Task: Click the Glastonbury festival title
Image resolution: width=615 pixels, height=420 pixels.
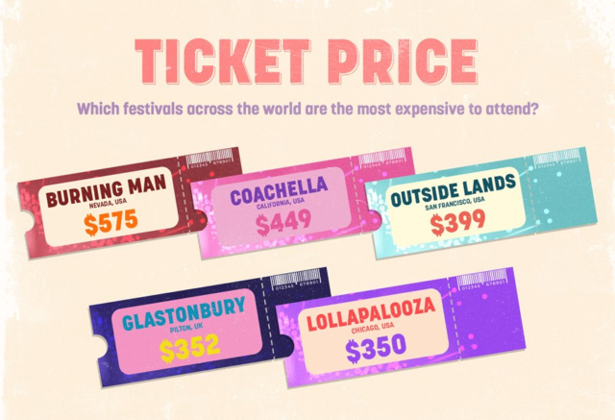Action: click(x=184, y=313)
